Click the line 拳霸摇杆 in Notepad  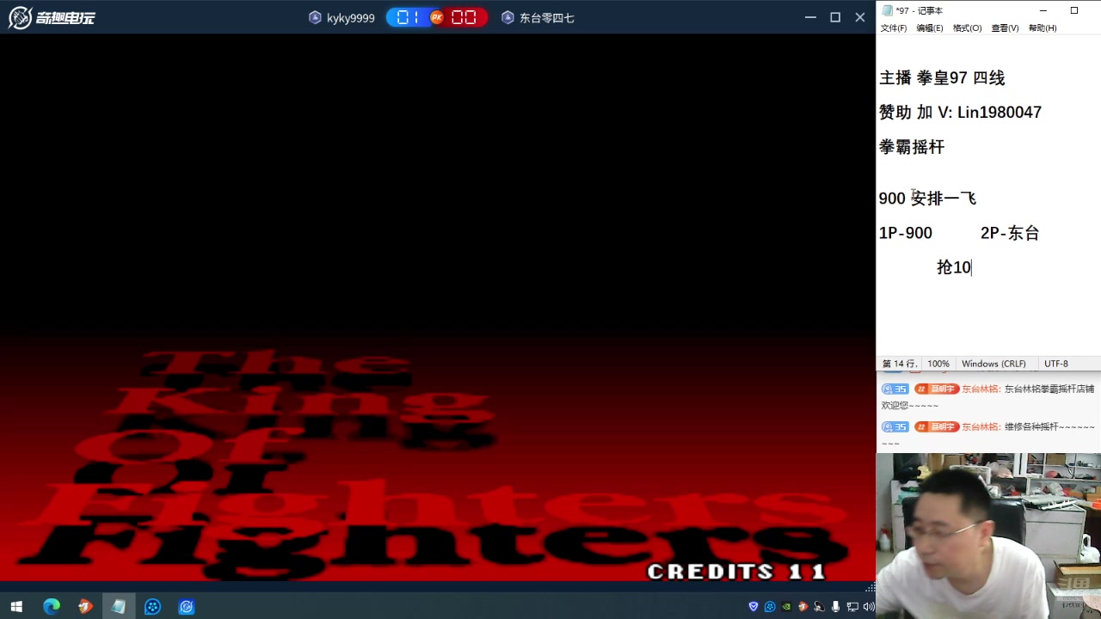(912, 147)
